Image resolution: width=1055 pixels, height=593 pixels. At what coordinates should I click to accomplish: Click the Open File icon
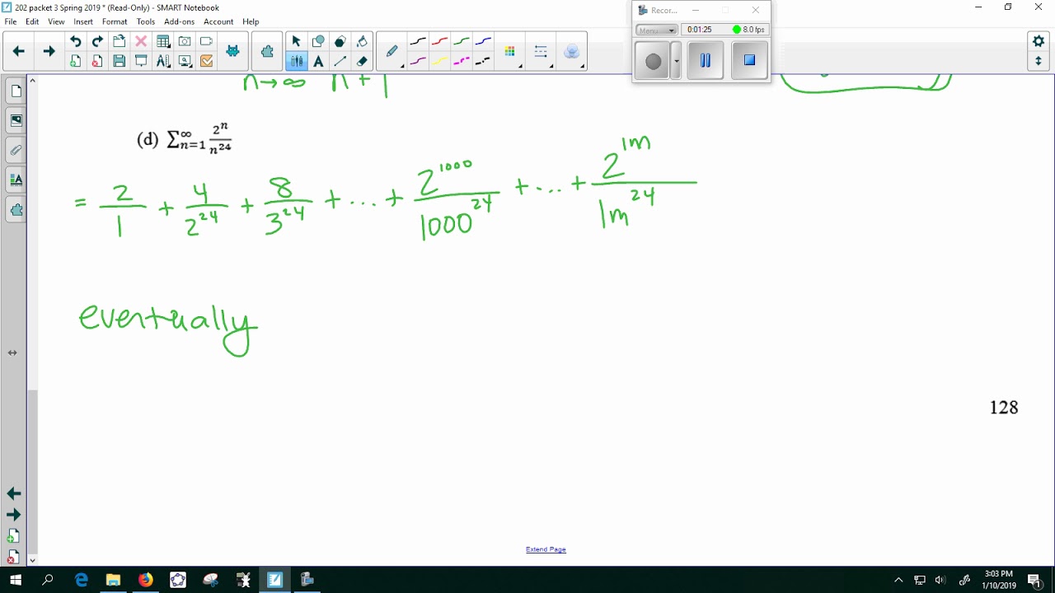pos(120,41)
